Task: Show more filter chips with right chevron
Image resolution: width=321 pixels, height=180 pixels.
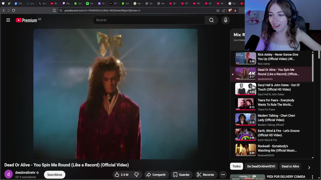Action: point(309,167)
